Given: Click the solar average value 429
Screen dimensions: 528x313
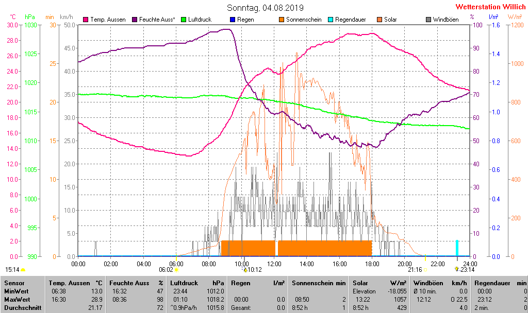Looking at the screenshot, I should point(402,307).
